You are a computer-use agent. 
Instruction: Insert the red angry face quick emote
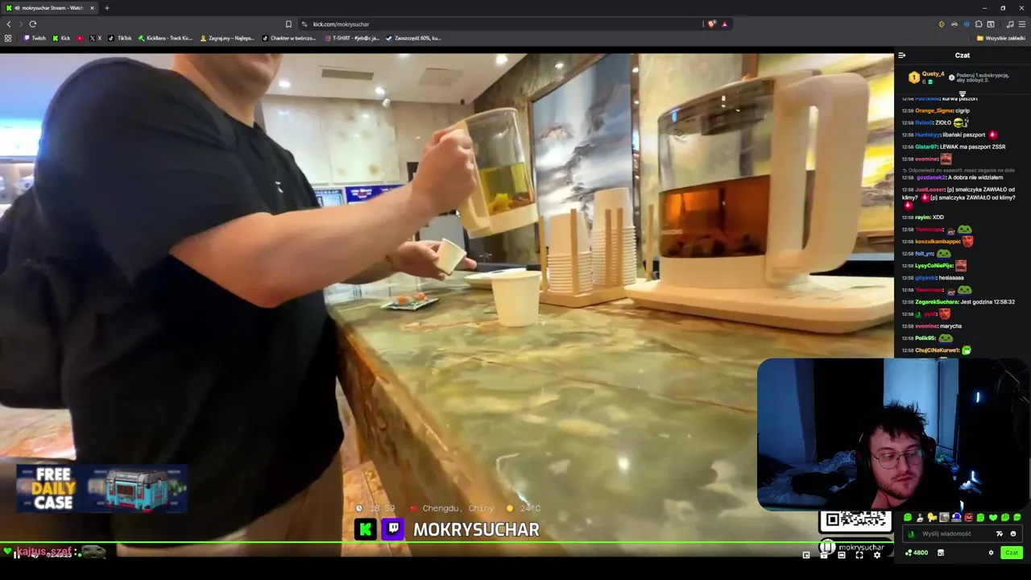(x=968, y=517)
